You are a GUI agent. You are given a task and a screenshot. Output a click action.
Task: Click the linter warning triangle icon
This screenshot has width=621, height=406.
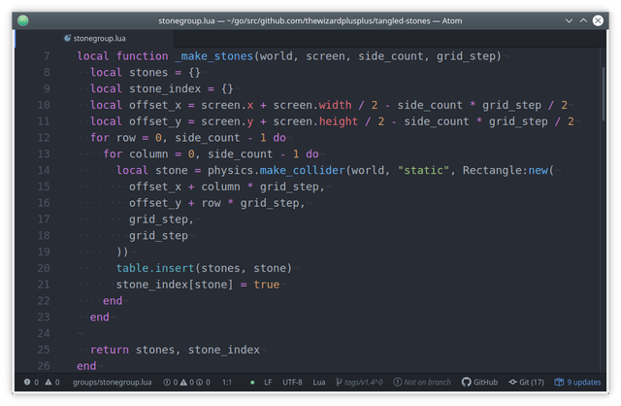[49, 382]
